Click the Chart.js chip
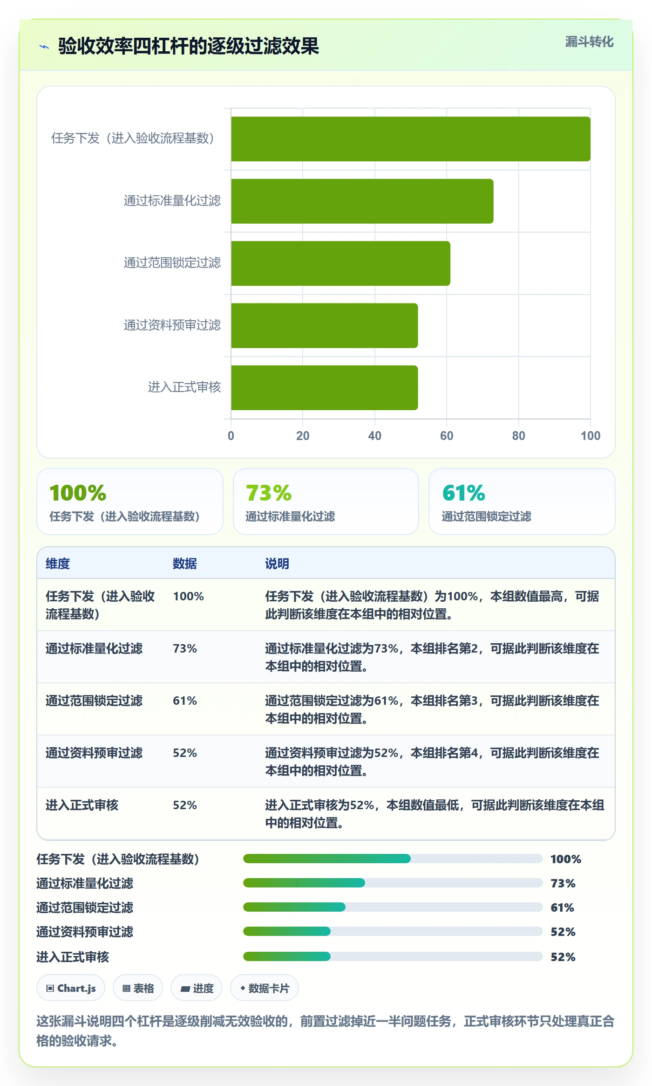The width and height of the screenshot is (652, 1086). coord(71,988)
